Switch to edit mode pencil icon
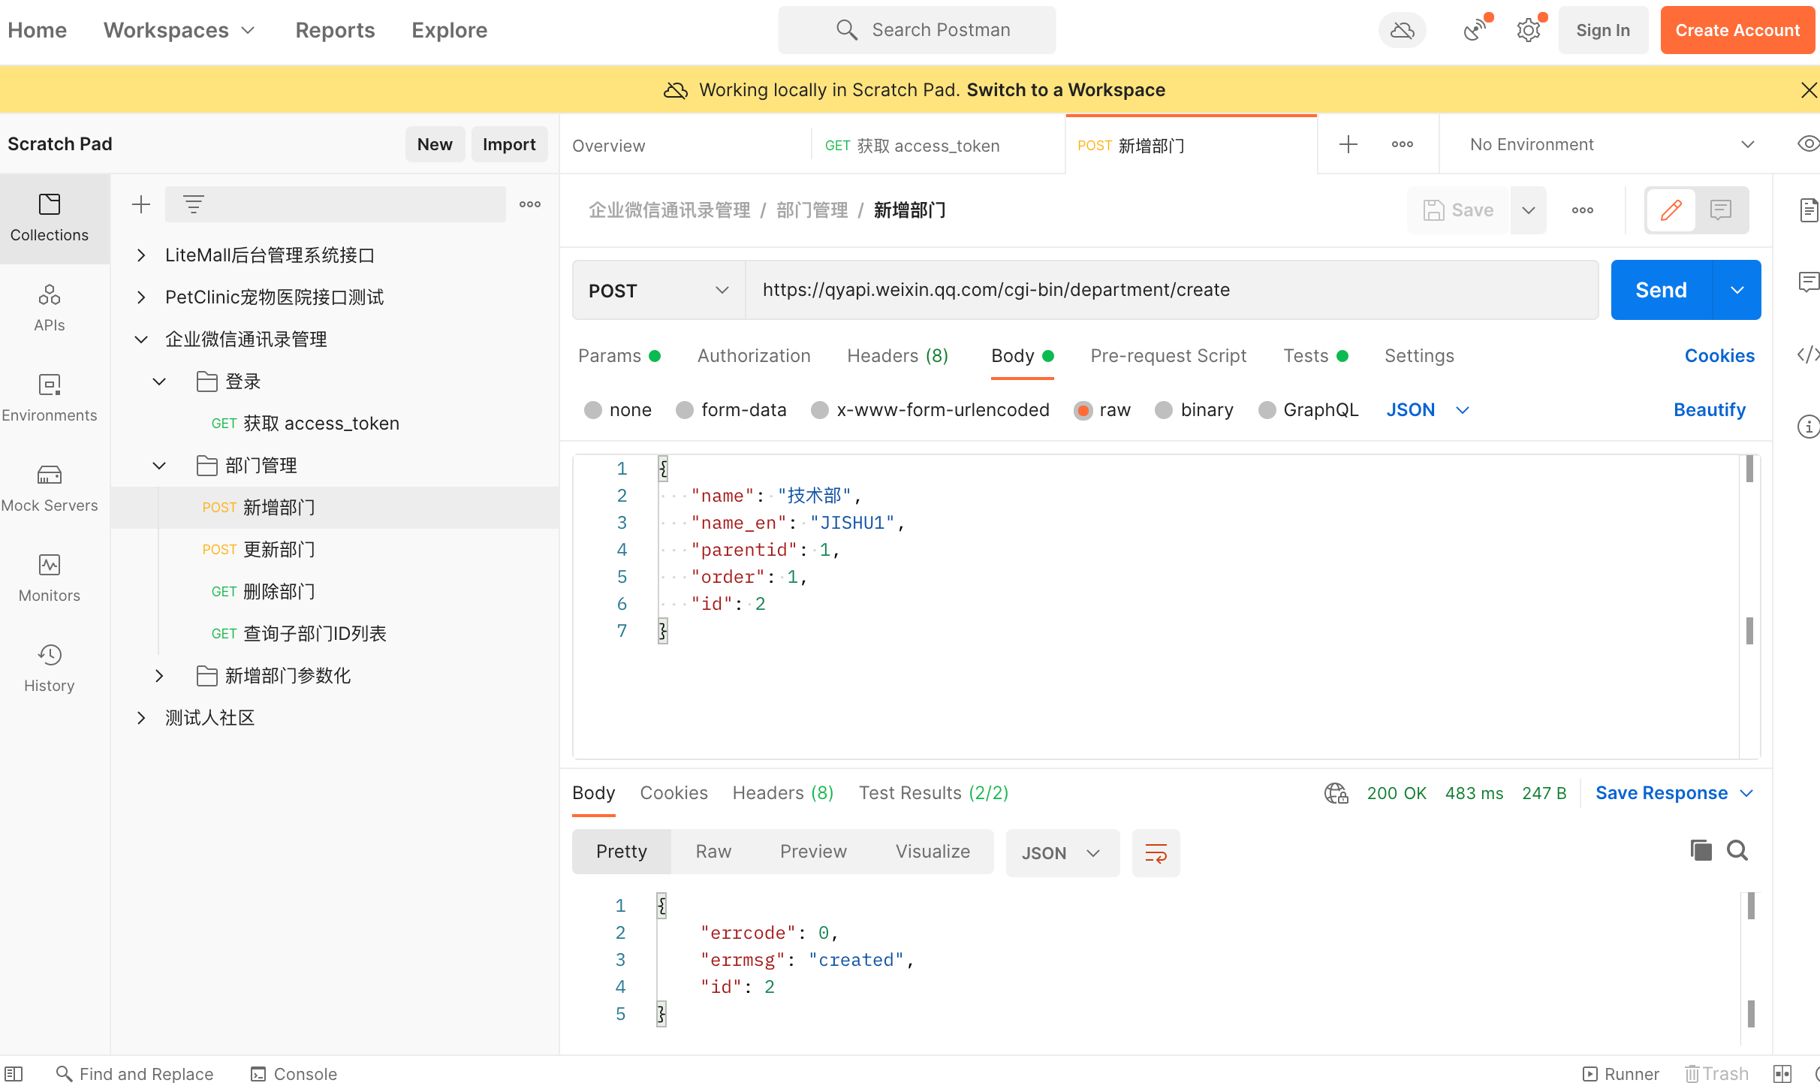Screen dimensions: 1820x1083 [1671, 210]
